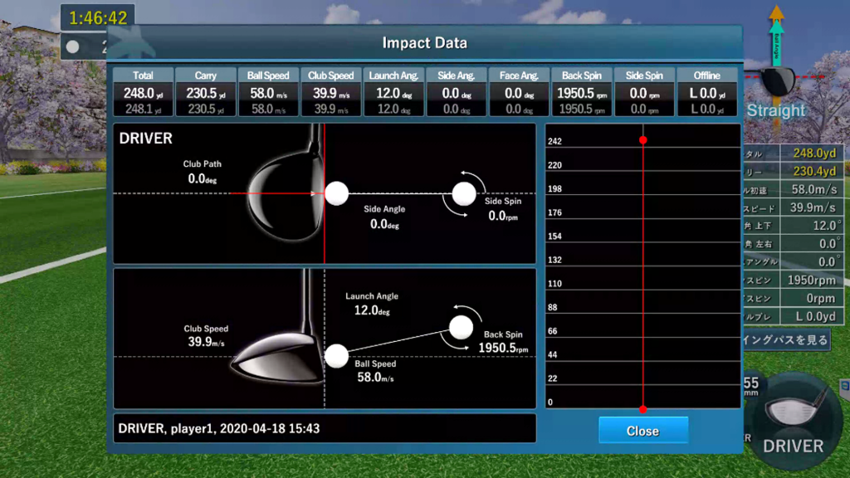Image resolution: width=850 pixels, height=478 pixels.
Task: Select the golf ball beside Back Spin
Action: coord(461,327)
